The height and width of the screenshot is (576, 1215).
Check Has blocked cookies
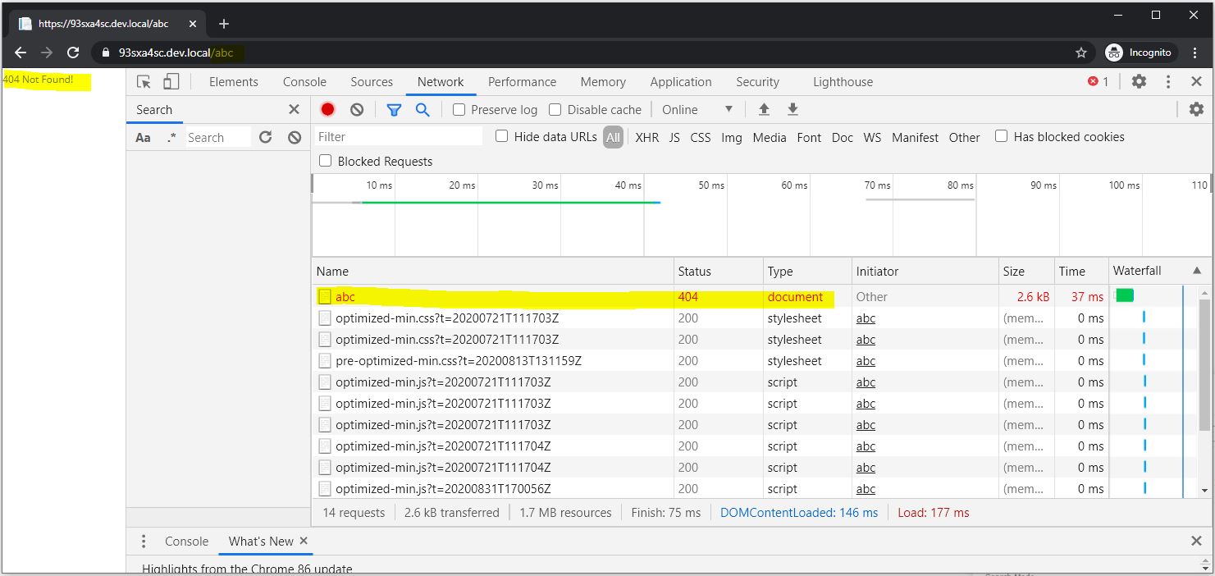click(x=1002, y=136)
